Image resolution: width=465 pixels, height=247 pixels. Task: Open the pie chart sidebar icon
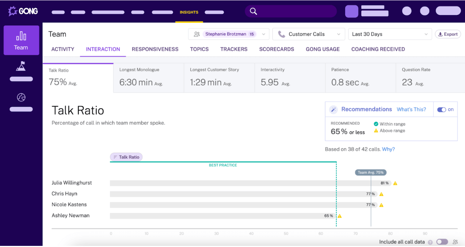[21, 97]
